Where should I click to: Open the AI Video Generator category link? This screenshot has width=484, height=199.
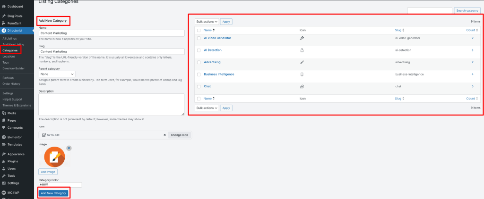click(217, 38)
